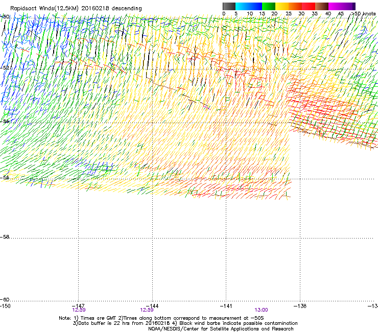
Task: Click the orange 25-30 knots legend swatch
Action: [295, 6]
